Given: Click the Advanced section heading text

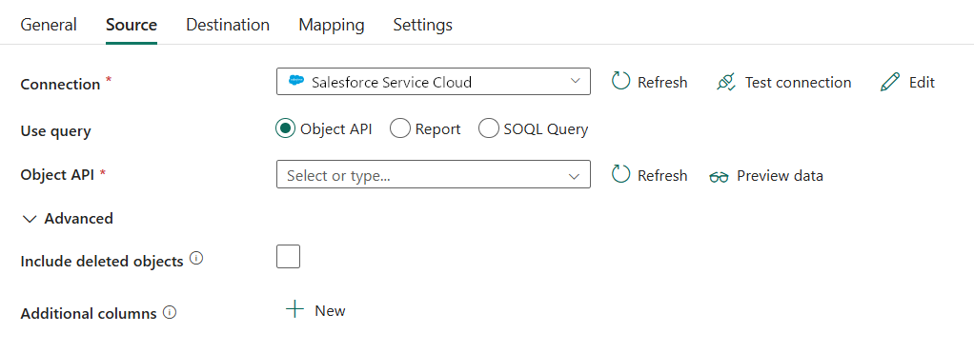Looking at the screenshot, I should [x=78, y=219].
